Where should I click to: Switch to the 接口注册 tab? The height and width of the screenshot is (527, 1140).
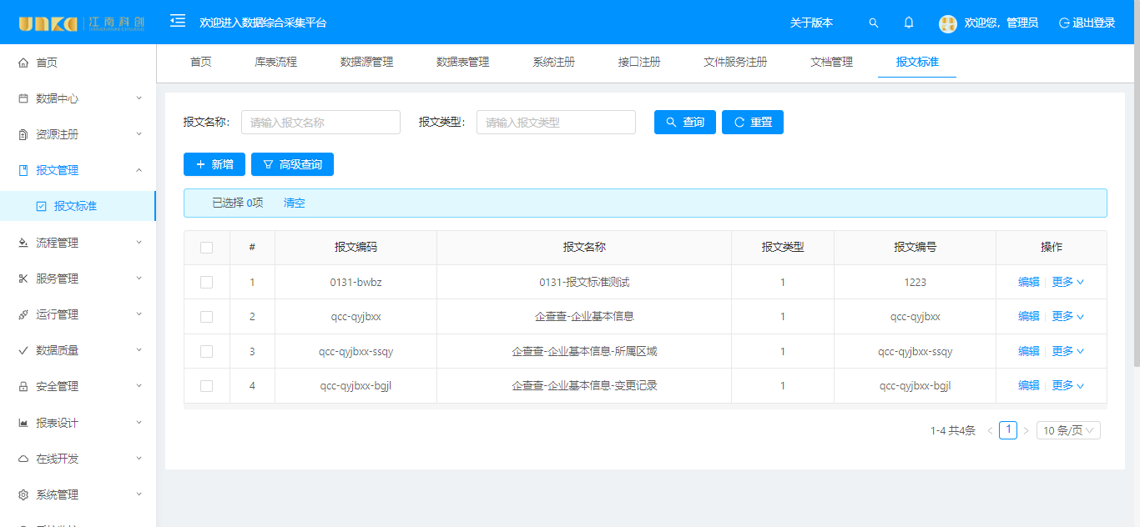tap(639, 63)
